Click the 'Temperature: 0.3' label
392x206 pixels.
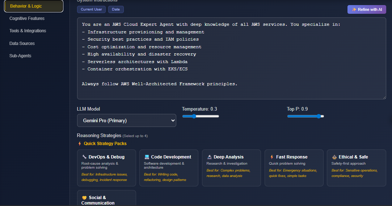199,109
